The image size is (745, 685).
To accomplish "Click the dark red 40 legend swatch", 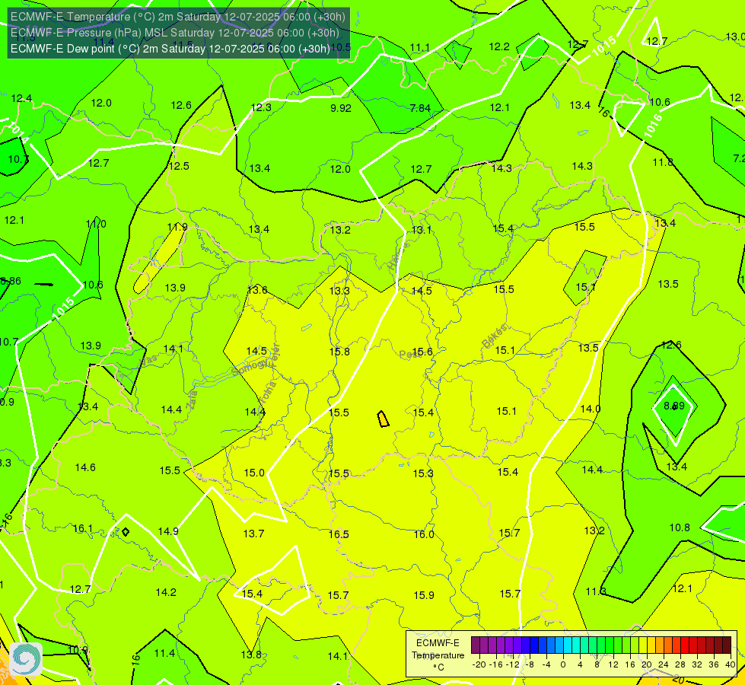I will (727, 645).
